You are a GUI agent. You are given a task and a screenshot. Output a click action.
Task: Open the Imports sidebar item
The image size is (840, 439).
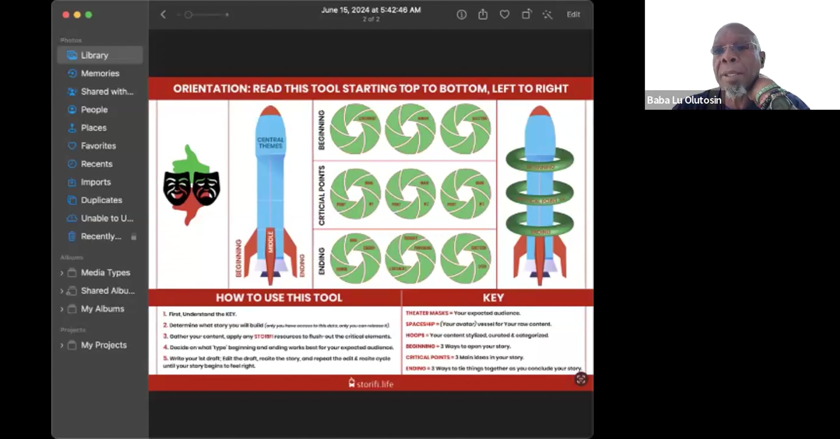point(96,182)
